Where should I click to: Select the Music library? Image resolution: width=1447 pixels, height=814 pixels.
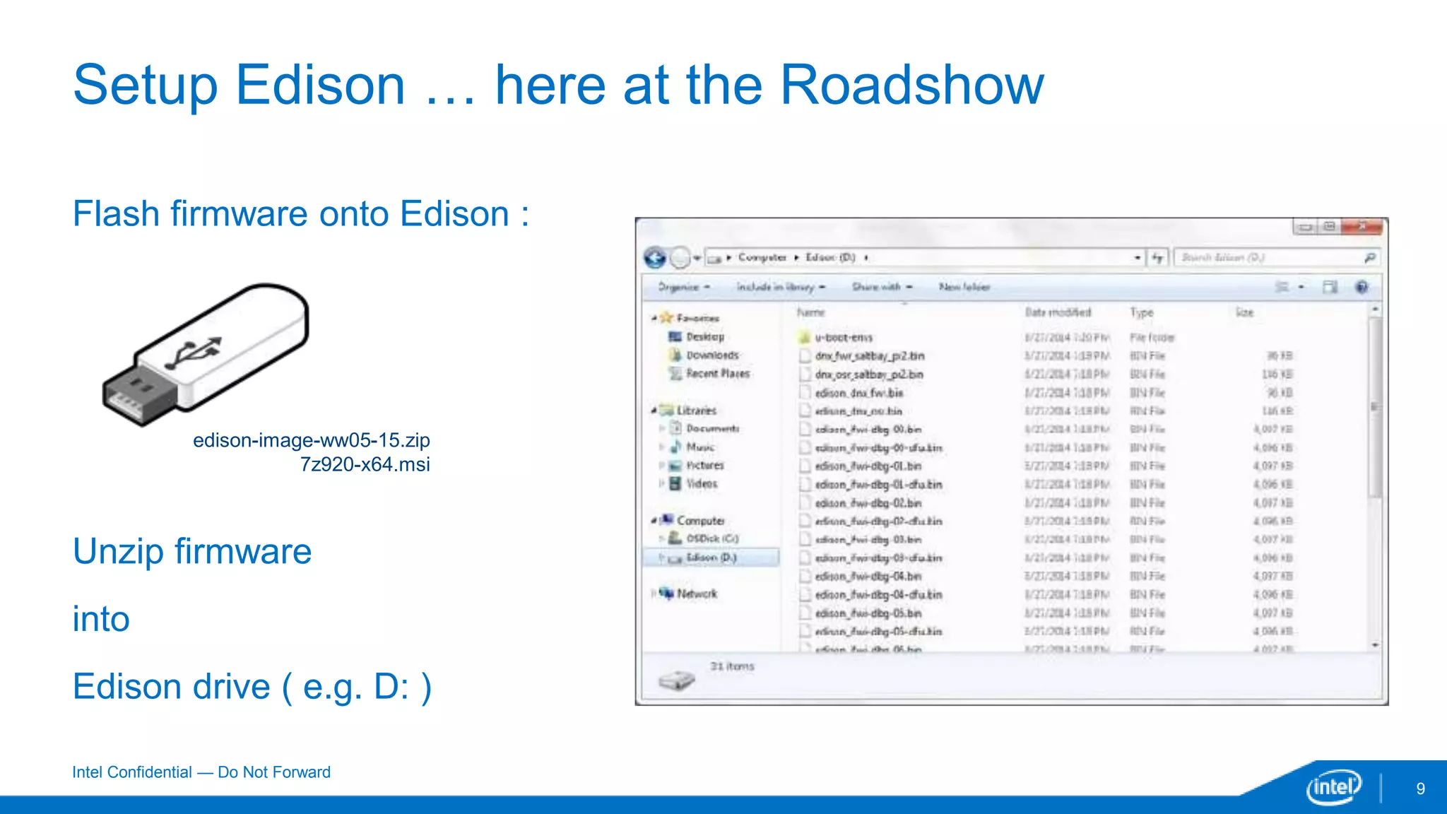700,447
